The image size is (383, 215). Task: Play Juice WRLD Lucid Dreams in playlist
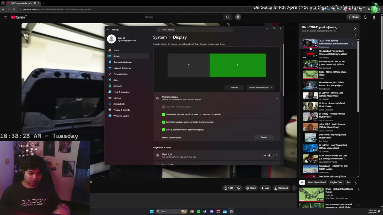click(x=328, y=127)
